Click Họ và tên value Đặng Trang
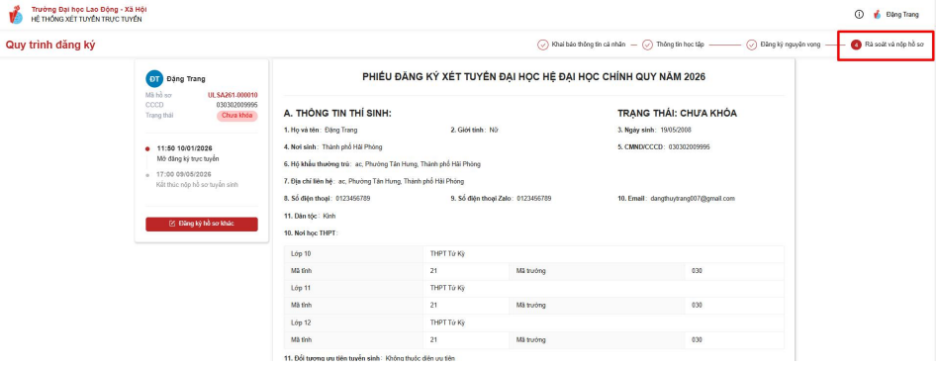 (341, 130)
